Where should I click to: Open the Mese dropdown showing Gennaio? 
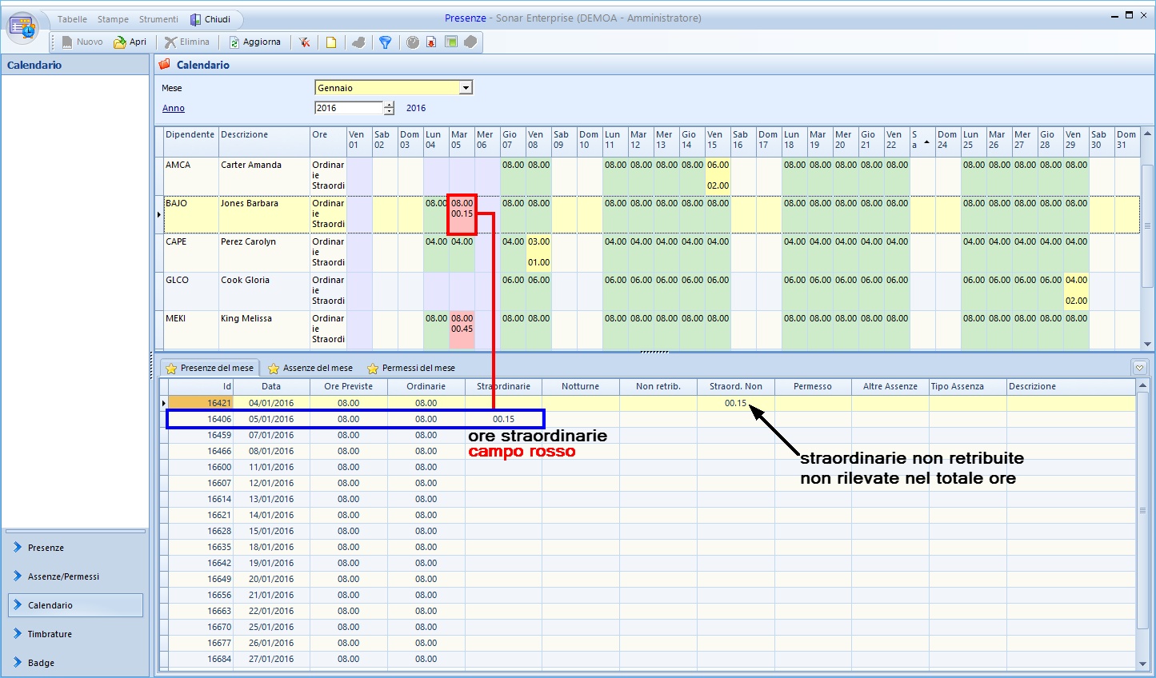click(x=466, y=88)
